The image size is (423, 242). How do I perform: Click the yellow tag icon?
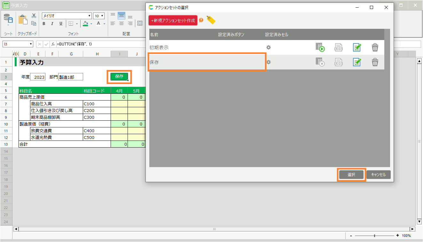click(211, 20)
